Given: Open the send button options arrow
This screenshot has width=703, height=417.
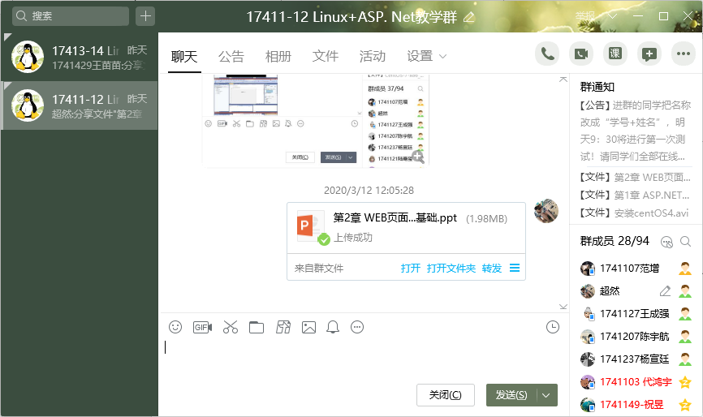Looking at the screenshot, I should [547, 395].
